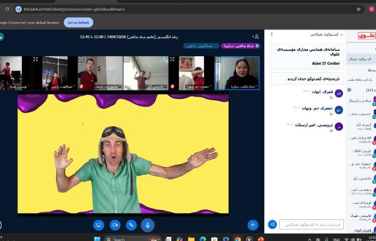Select the teacher's webcam thumbnail
Image resolution: width=376 pixels, height=241 pixels.
pyautogui.click(x=237, y=73)
